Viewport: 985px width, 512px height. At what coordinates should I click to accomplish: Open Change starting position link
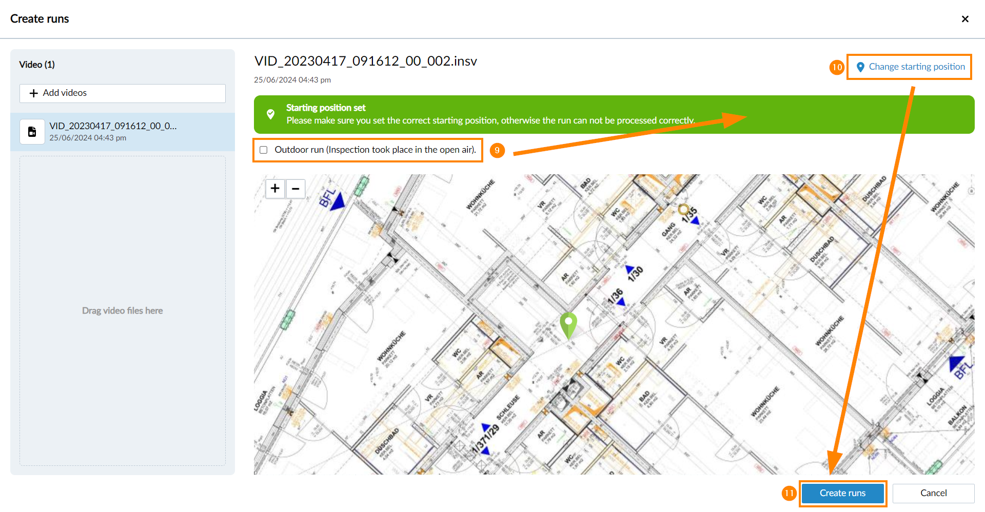point(909,67)
